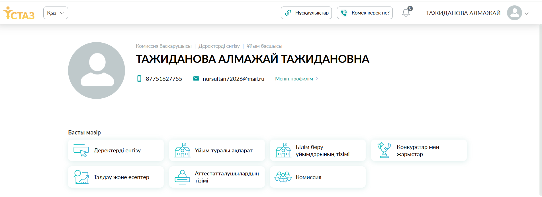Click the trophy icon

click(384, 150)
